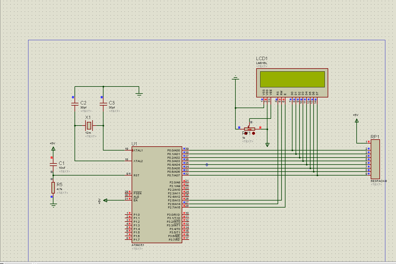Click the P1.0 pin label
Viewport: 396px width, 264px height.
coord(136,215)
